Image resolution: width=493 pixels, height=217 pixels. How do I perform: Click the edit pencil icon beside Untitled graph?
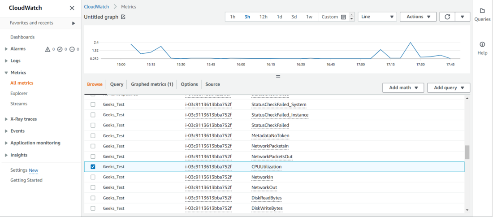click(123, 17)
